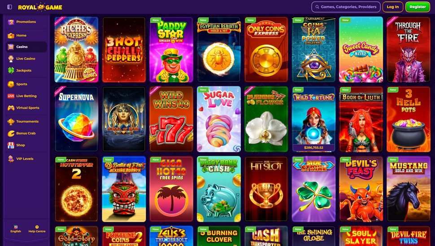Open the Sports ball icon in sidebar
The height and width of the screenshot is (246, 435).
(11, 84)
